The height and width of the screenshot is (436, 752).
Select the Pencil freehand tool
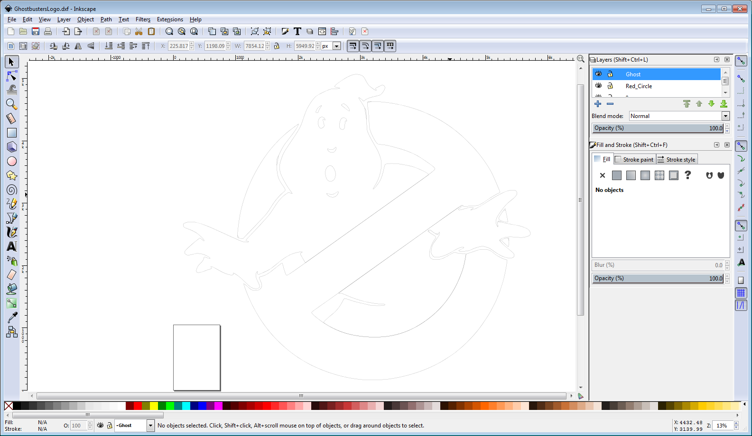[12, 204]
